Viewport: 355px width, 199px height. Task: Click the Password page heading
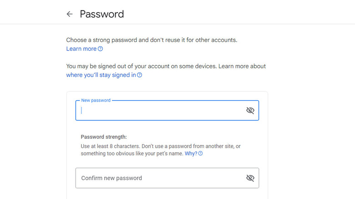(x=102, y=14)
